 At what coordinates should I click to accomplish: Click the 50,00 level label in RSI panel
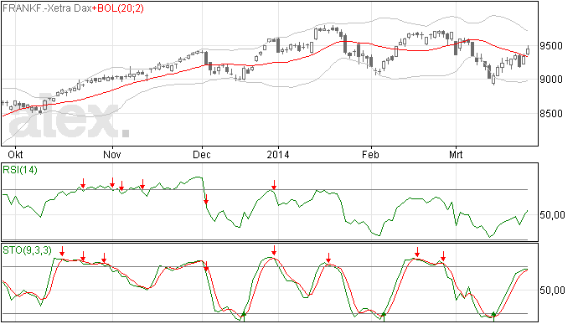coord(552,215)
